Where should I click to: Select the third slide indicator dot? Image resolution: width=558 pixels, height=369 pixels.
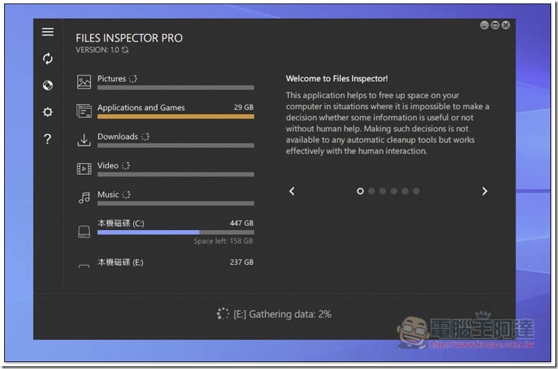point(382,191)
